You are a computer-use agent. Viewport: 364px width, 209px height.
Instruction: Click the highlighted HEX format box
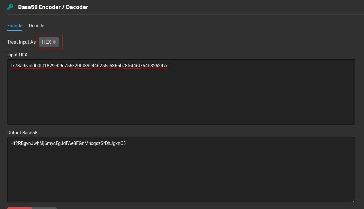(x=49, y=42)
